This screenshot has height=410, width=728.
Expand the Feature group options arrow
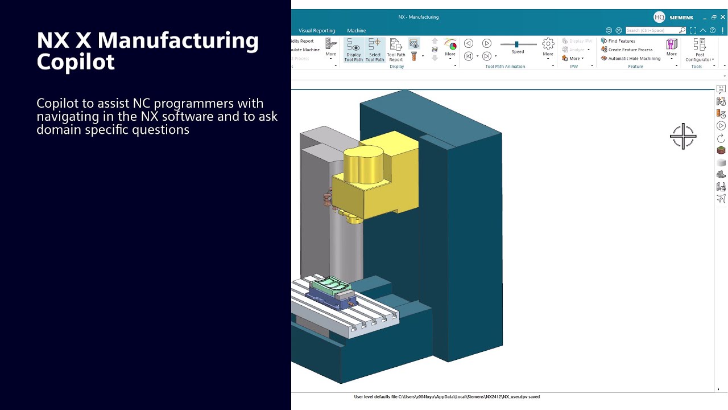676,66
